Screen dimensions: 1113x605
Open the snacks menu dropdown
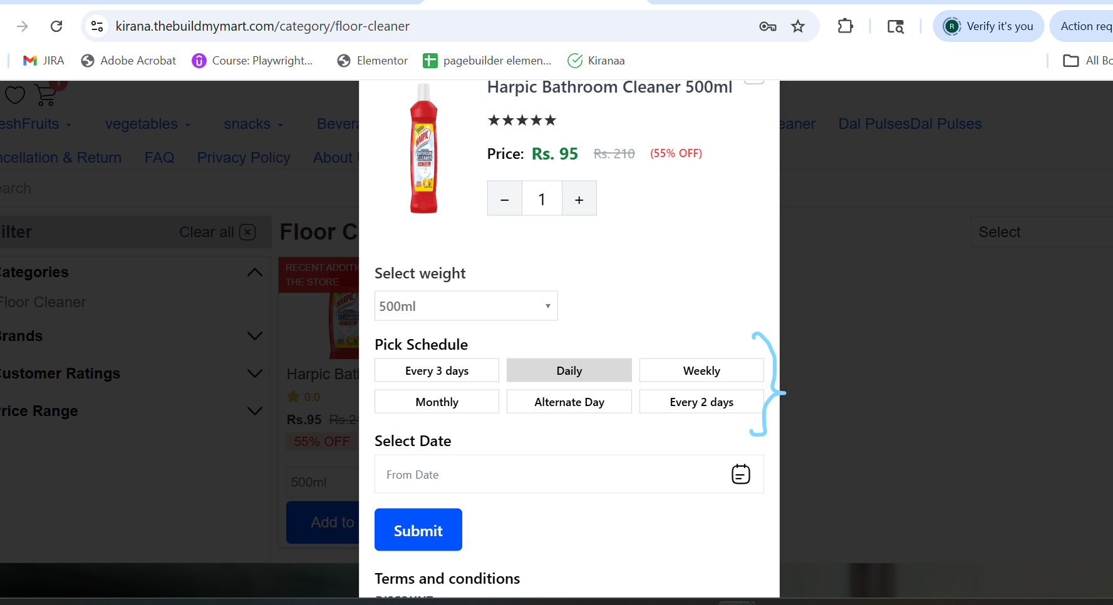coord(254,124)
